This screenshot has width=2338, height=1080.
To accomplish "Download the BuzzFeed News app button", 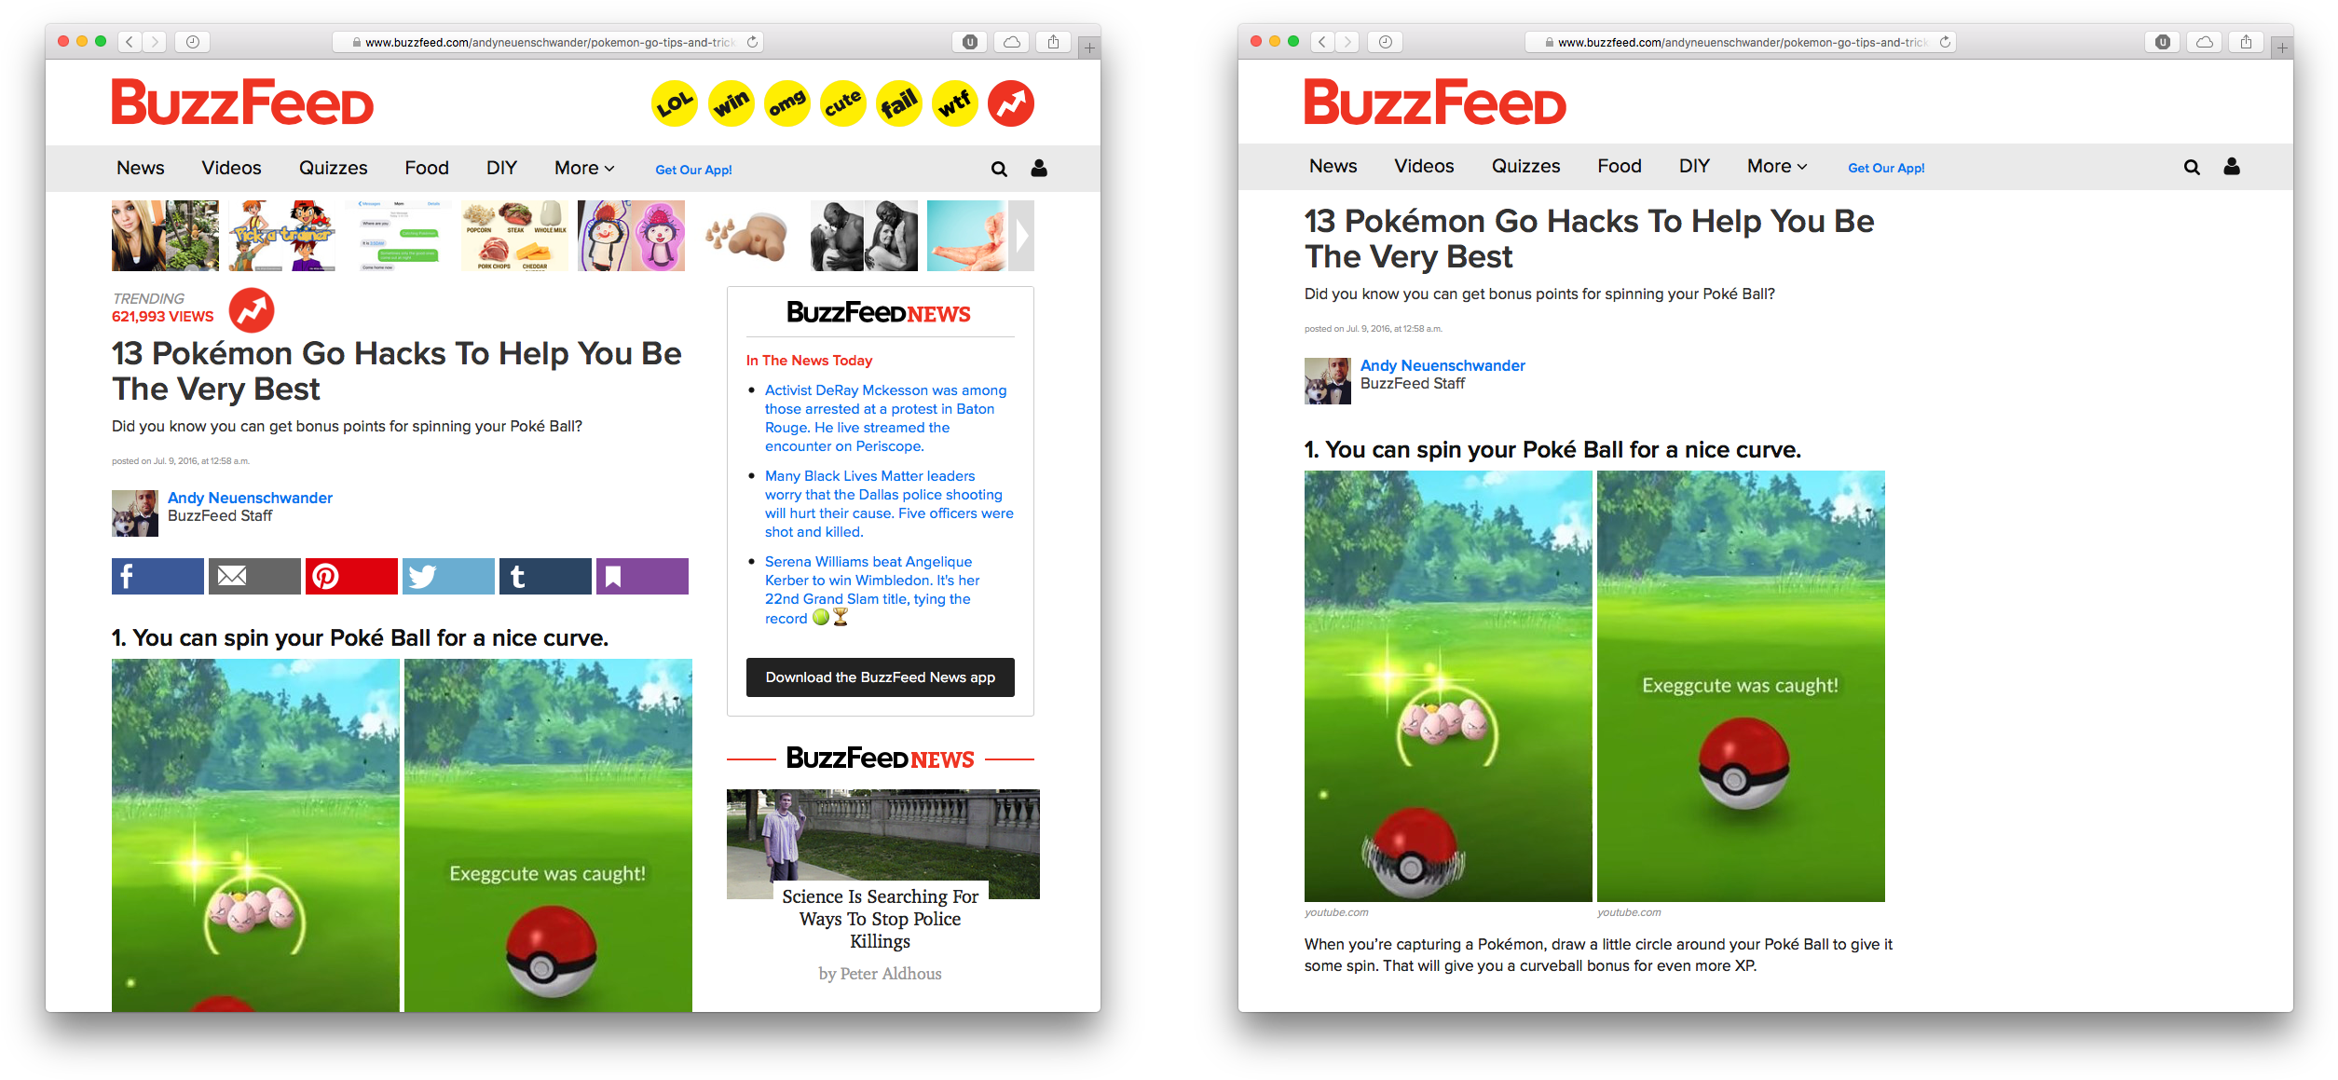I will [x=880, y=677].
